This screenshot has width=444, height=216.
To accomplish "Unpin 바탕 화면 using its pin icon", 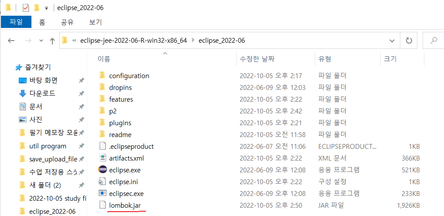I will 81,81.
